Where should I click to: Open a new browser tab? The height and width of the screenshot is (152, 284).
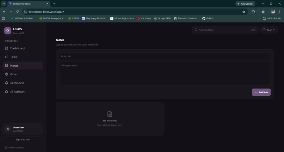(x=54, y=4)
